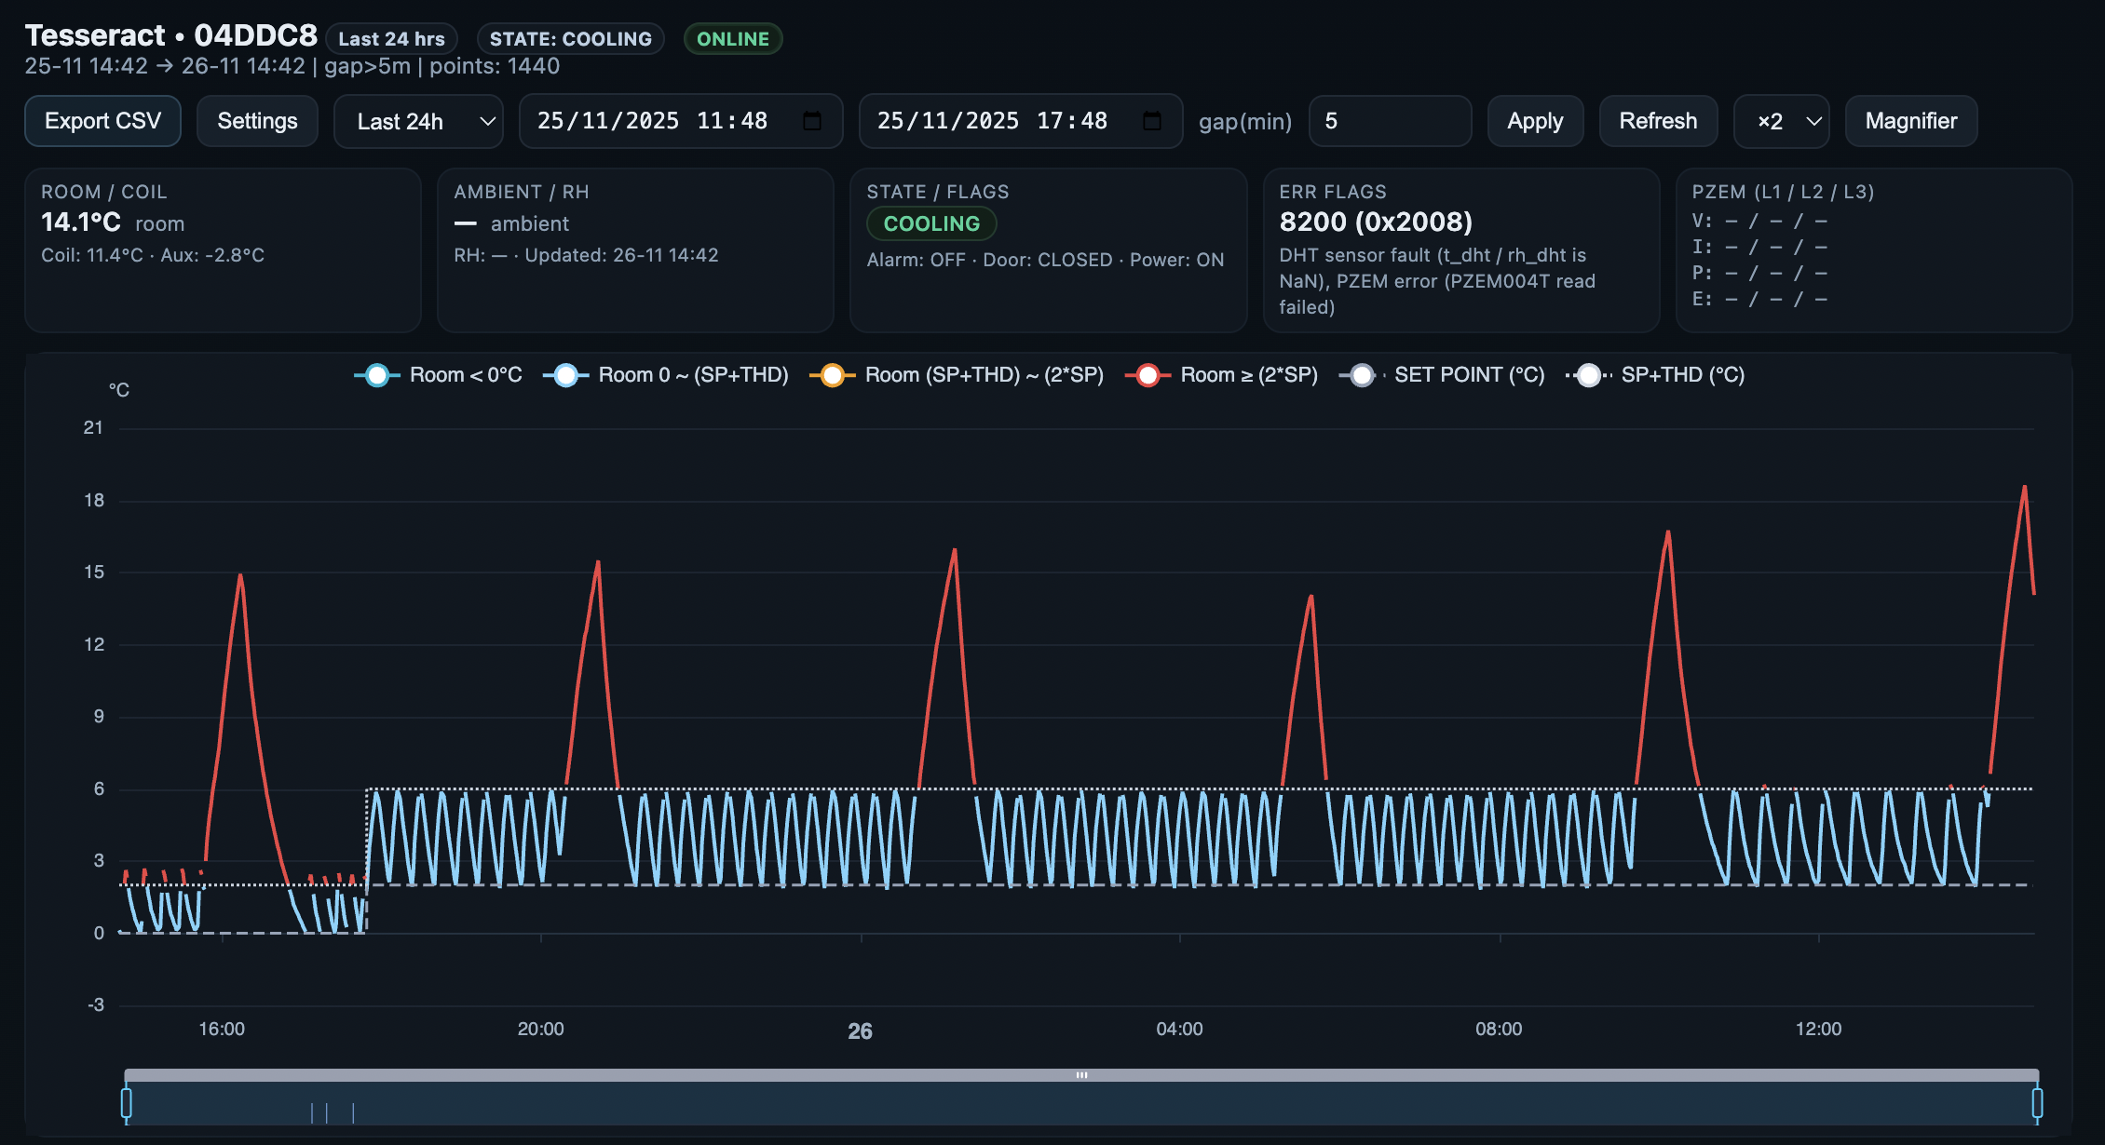
Task: Click the gap(min) value input field
Action: pyautogui.click(x=1390, y=120)
